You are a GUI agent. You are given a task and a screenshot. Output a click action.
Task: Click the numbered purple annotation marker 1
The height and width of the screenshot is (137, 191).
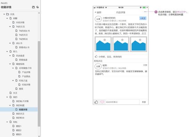tap(156, 12)
